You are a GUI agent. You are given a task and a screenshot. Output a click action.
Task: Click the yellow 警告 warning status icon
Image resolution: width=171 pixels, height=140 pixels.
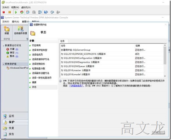8,56
